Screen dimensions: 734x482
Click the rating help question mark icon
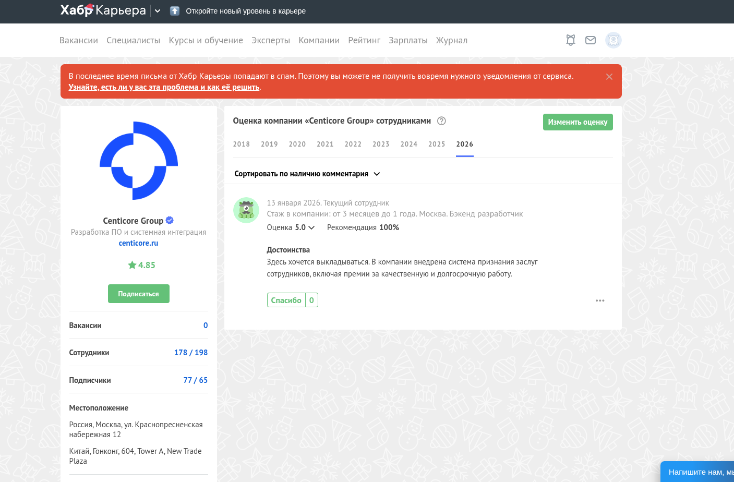tap(441, 121)
